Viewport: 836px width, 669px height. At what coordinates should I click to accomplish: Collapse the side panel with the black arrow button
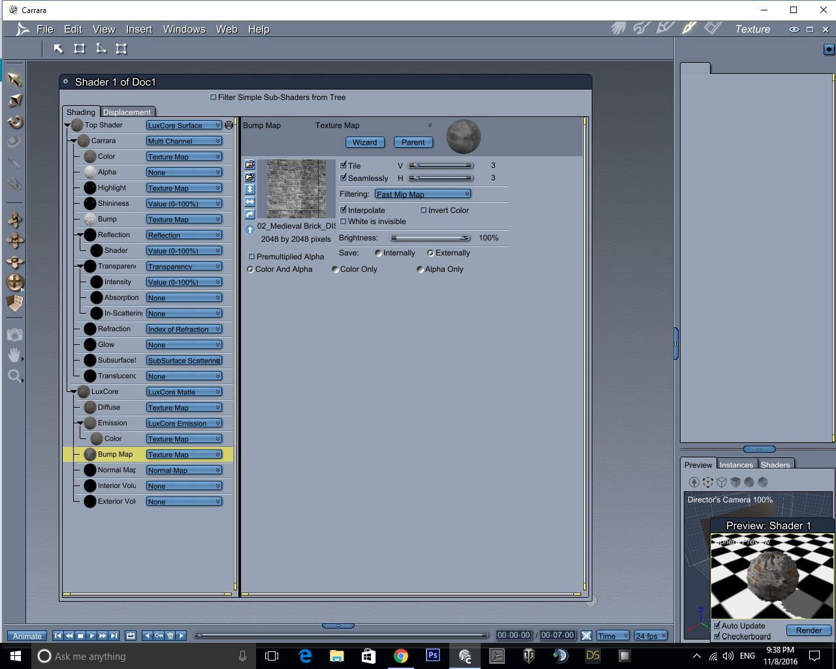[x=829, y=49]
